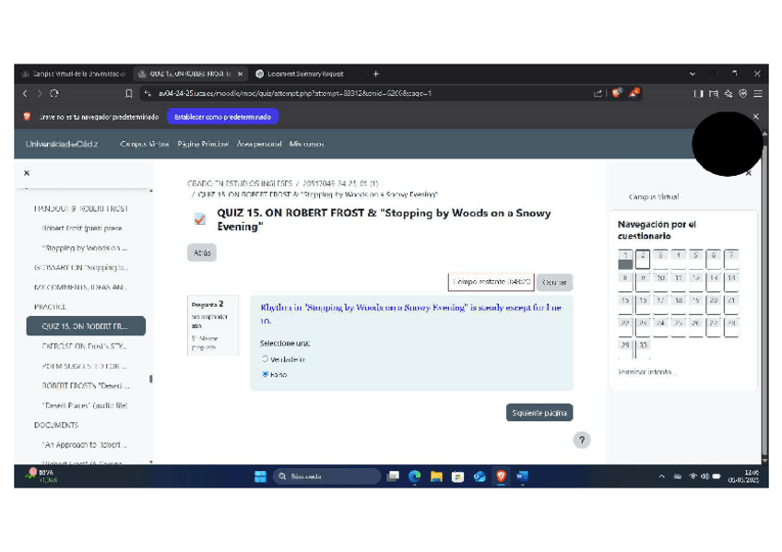Open the Brave shields icon in address bar
The image size is (782, 552).
[617, 93]
